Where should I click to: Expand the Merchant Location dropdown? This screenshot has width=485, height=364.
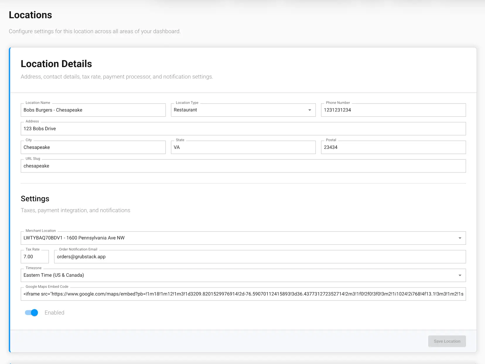(243, 238)
